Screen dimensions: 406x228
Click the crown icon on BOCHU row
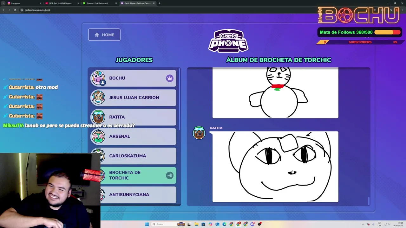tap(170, 78)
